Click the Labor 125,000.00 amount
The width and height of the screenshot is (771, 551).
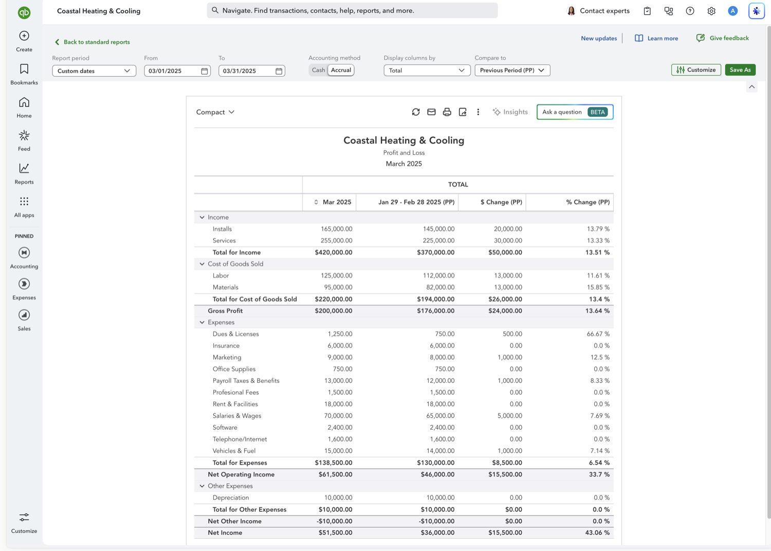pyautogui.click(x=336, y=276)
